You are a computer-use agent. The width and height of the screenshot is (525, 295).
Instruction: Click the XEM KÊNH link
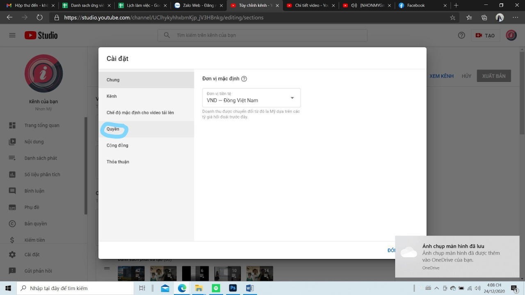[x=441, y=76]
